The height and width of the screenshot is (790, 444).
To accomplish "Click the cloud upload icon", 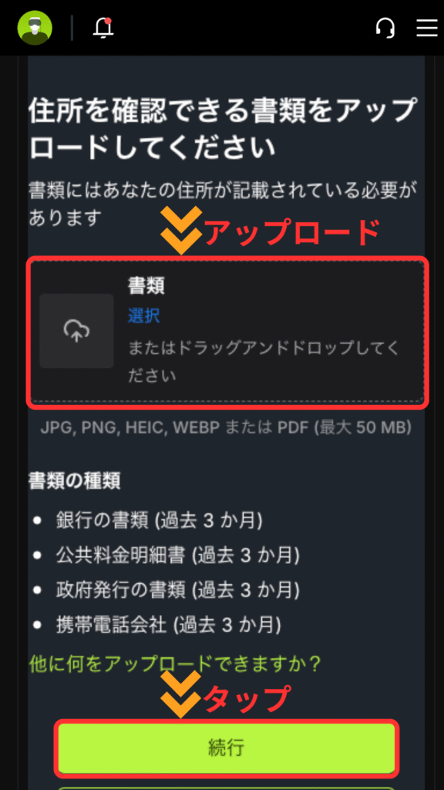I will pyautogui.click(x=76, y=330).
